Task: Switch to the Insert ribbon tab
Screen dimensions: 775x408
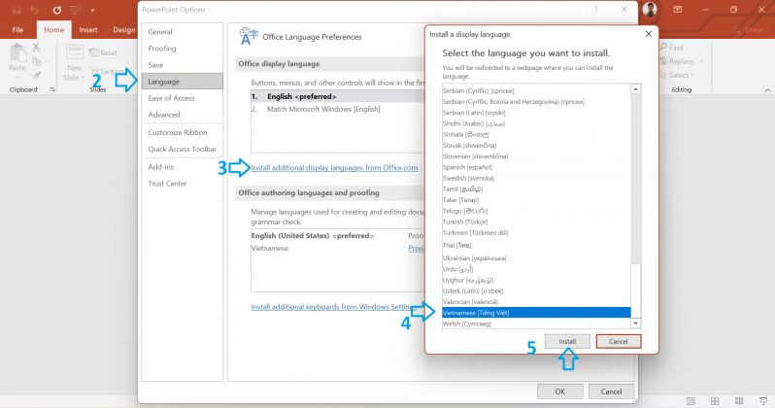Action: point(88,30)
